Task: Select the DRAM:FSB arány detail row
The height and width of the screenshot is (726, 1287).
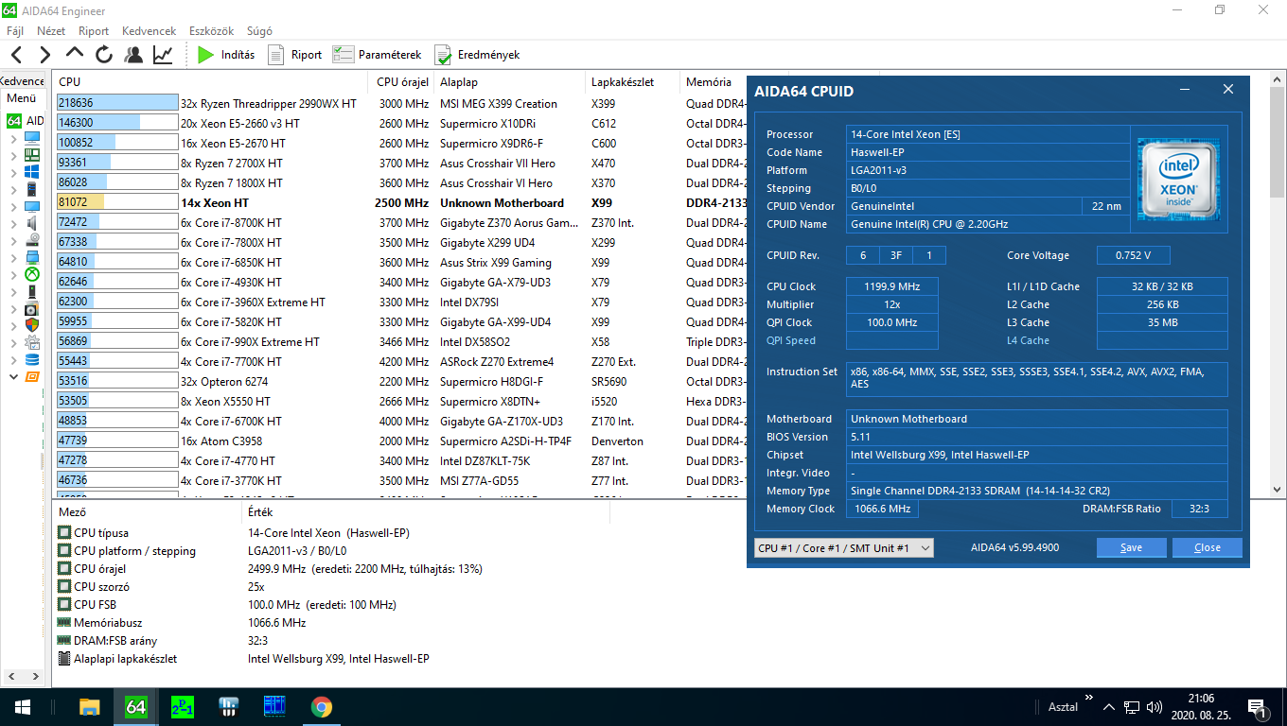Action: (332, 641)
